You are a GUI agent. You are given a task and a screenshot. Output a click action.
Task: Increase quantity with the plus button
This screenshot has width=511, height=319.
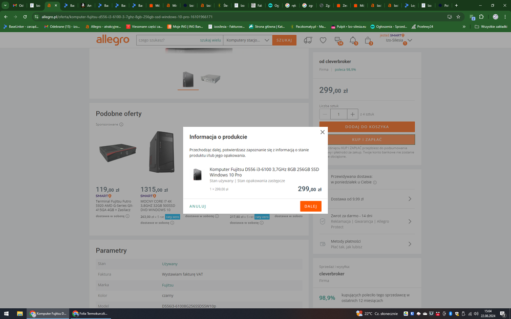click(x=352, y=114)
